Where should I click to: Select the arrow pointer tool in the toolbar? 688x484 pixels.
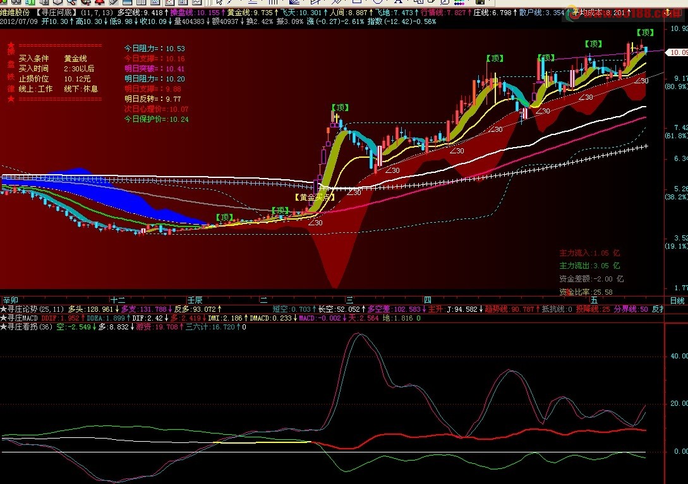[x=220, y=2]
